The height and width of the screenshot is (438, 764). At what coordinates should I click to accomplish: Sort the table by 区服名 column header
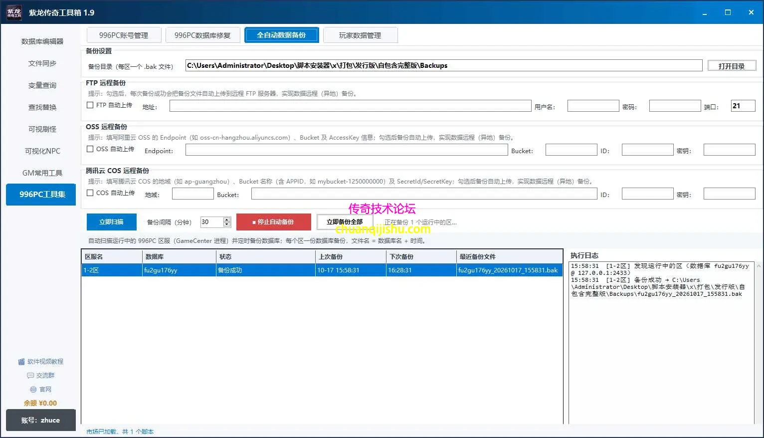coord(112,257)
